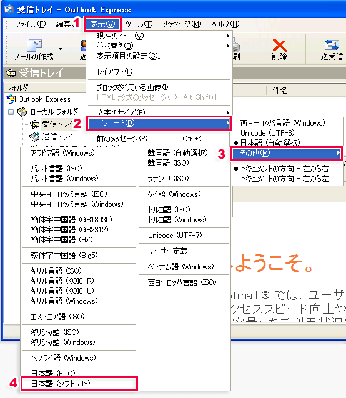This screenshot has width=346, height=398.
Task: Select ヘブライ語 (Windows) encoding
Action: (79, 357)
